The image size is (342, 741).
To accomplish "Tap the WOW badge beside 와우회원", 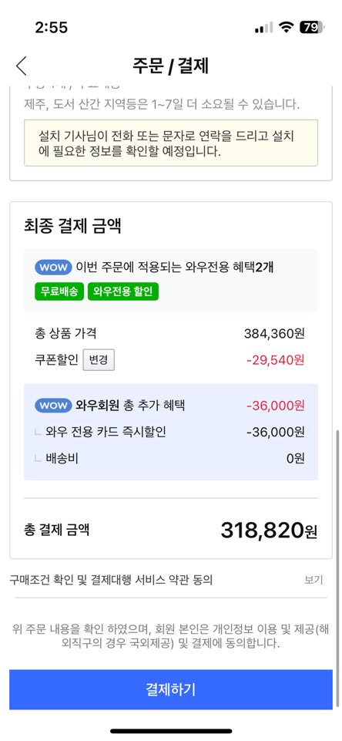I will click(x=53, y=406).
